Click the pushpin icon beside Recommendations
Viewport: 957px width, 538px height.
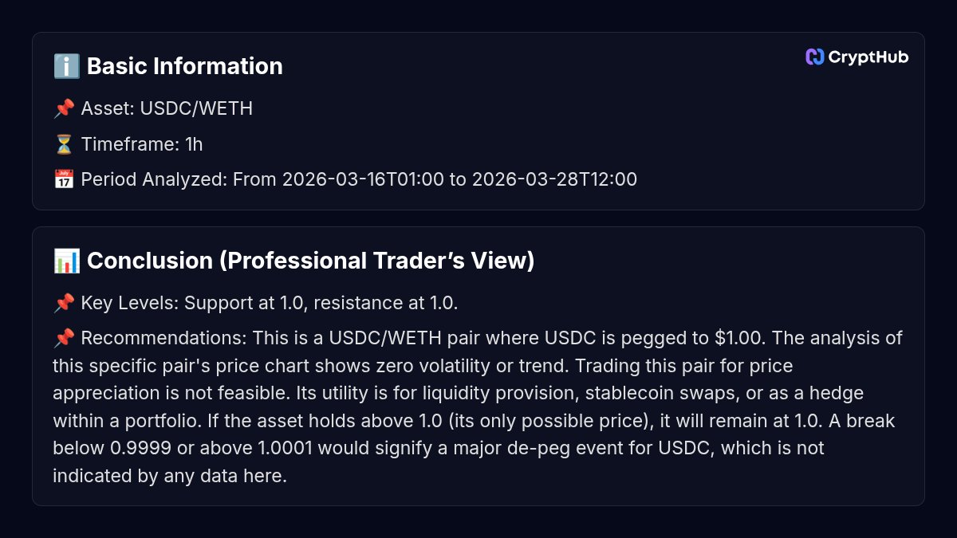coord(64,338)
